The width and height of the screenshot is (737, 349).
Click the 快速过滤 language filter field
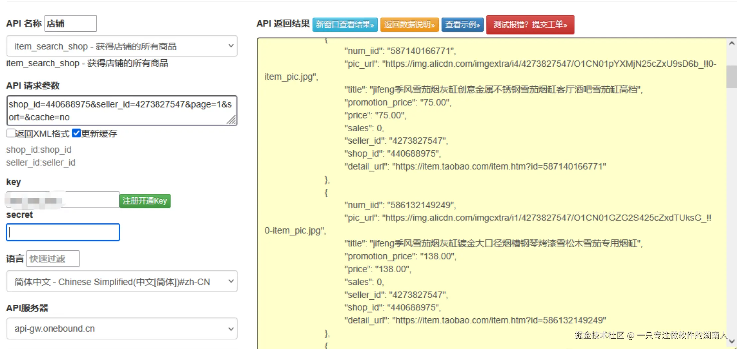tap(53, 259)
